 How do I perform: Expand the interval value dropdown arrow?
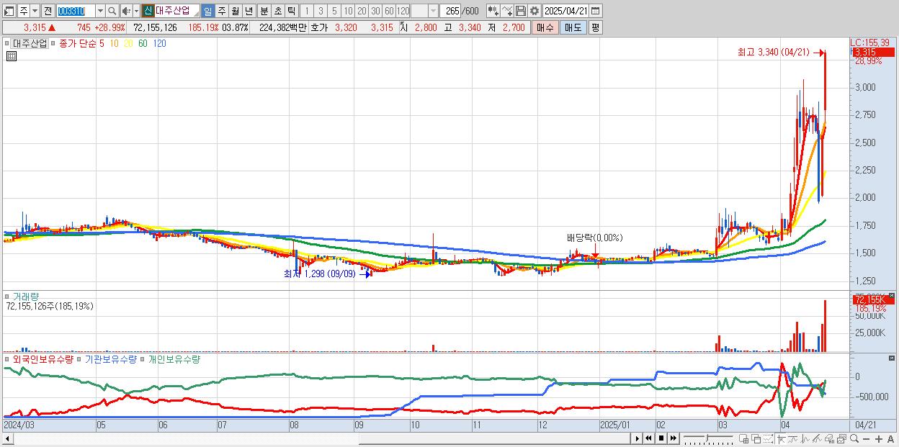432,11
